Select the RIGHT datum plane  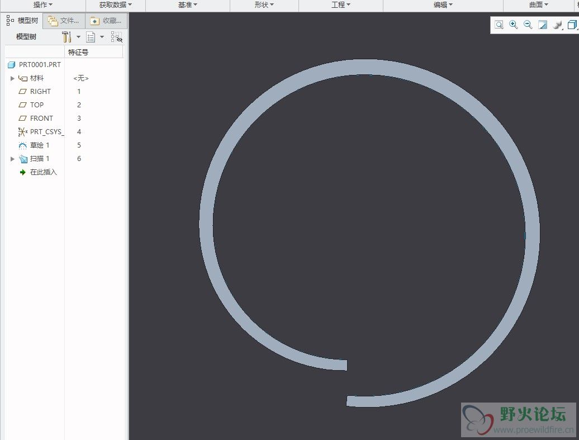40,92
